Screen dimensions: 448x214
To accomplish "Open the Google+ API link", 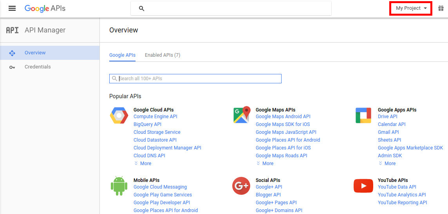I will [x=269, y=187].
